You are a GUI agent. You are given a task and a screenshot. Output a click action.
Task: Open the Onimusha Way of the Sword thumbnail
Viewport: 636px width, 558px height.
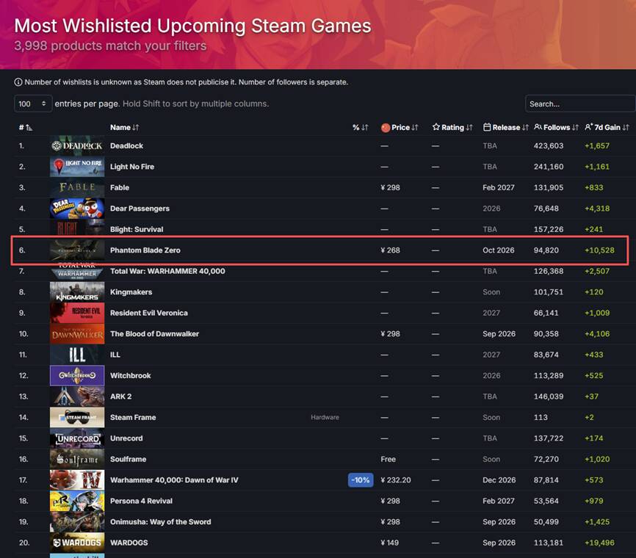pyautogui.click(x=77, y=521)
